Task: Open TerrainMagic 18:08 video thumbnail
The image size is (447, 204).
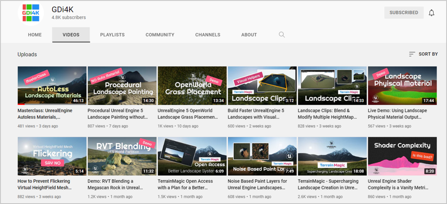Action: (332, 156)
